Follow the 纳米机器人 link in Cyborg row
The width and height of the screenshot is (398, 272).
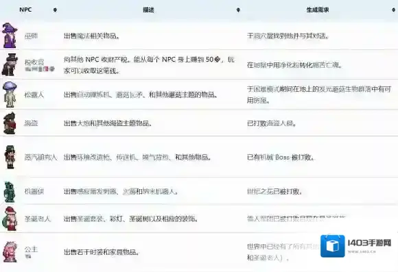[159, 191]
